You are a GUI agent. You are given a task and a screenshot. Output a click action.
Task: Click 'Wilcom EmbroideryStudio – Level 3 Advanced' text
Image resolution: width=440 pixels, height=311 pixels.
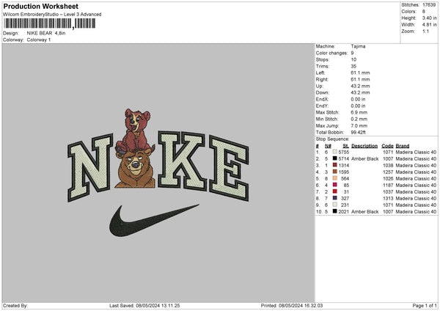pyautogui.click(x=52, y=15)
